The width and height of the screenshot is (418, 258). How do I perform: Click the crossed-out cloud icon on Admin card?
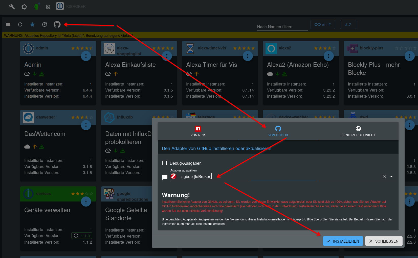tap(27, 74)
